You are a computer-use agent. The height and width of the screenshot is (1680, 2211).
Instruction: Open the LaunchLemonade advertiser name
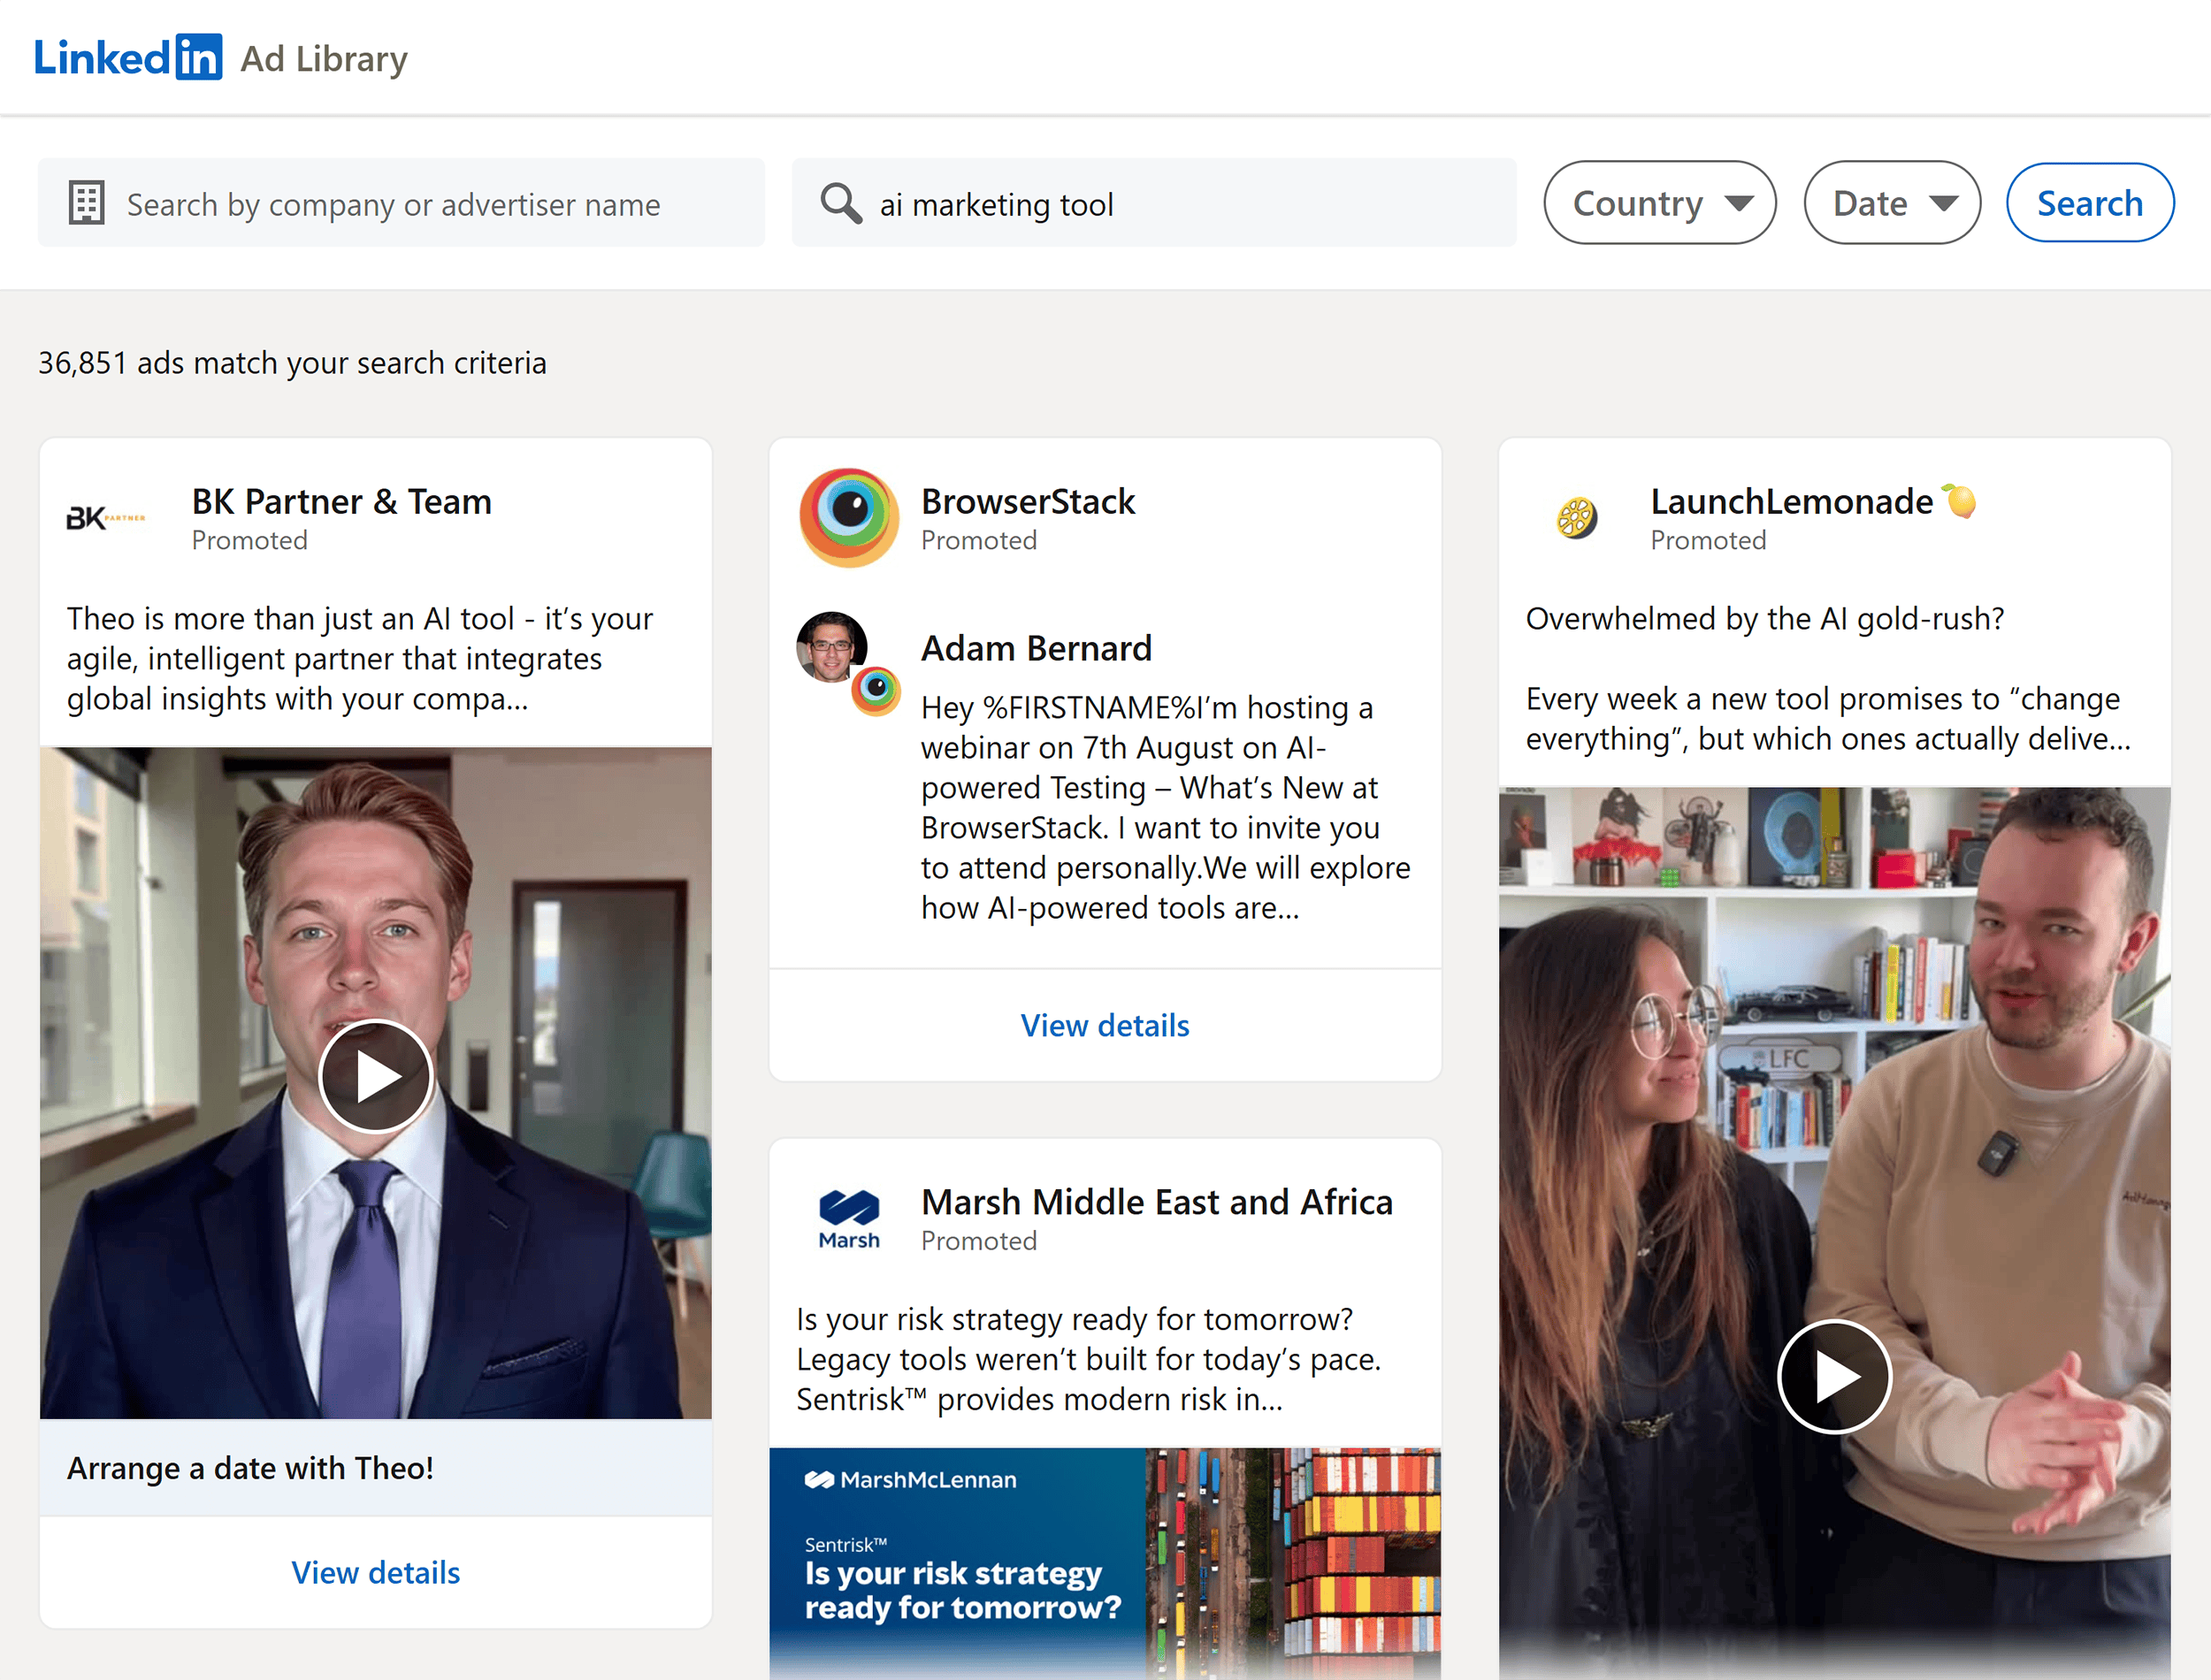[1813, 501]
